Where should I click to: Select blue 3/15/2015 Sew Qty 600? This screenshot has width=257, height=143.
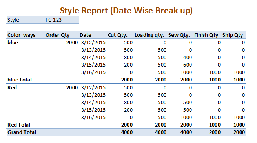pyautogui.click(x=188, y=65)
